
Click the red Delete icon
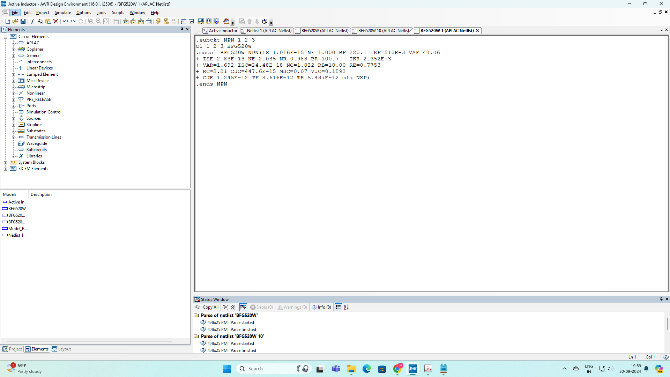tap(55, 21)
